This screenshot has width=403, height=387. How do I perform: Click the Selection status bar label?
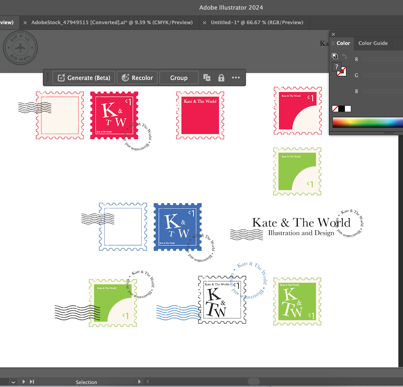86,382
